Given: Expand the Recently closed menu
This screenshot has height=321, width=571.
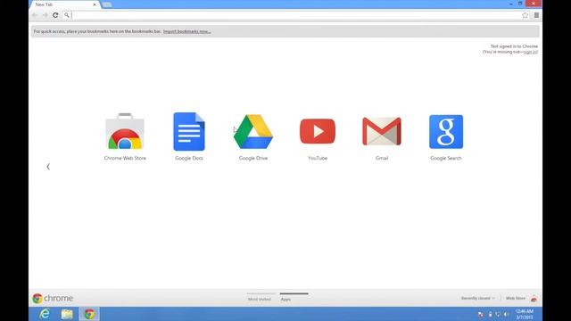Looking at the screenshot, I should click(x=478, y=298).
